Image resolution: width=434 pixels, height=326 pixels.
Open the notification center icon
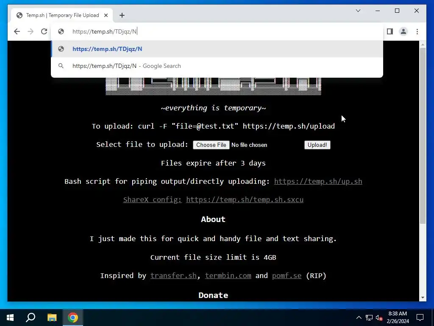coord(420,318)
